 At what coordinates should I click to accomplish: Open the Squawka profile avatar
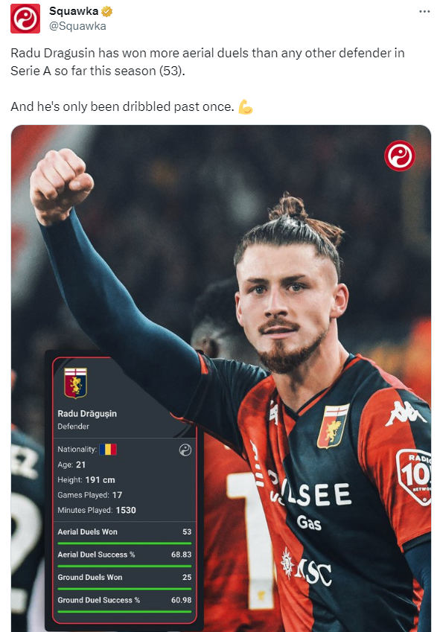[25, 19]
